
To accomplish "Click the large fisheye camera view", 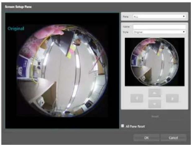I will point(62,71).
